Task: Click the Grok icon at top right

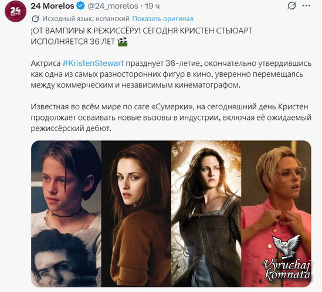Action: (292, 6)
